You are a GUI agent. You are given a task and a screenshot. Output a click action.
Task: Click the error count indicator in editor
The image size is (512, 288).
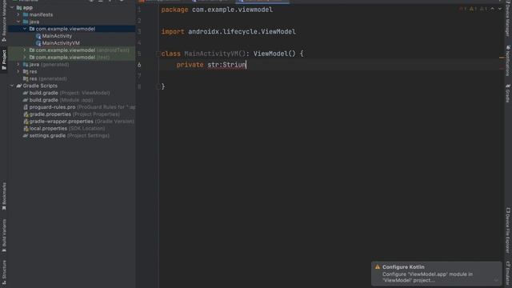(463, 9)
